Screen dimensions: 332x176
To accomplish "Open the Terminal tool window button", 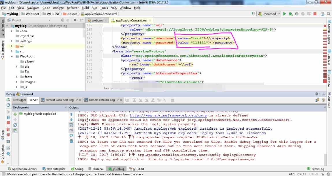I will 96,169.
